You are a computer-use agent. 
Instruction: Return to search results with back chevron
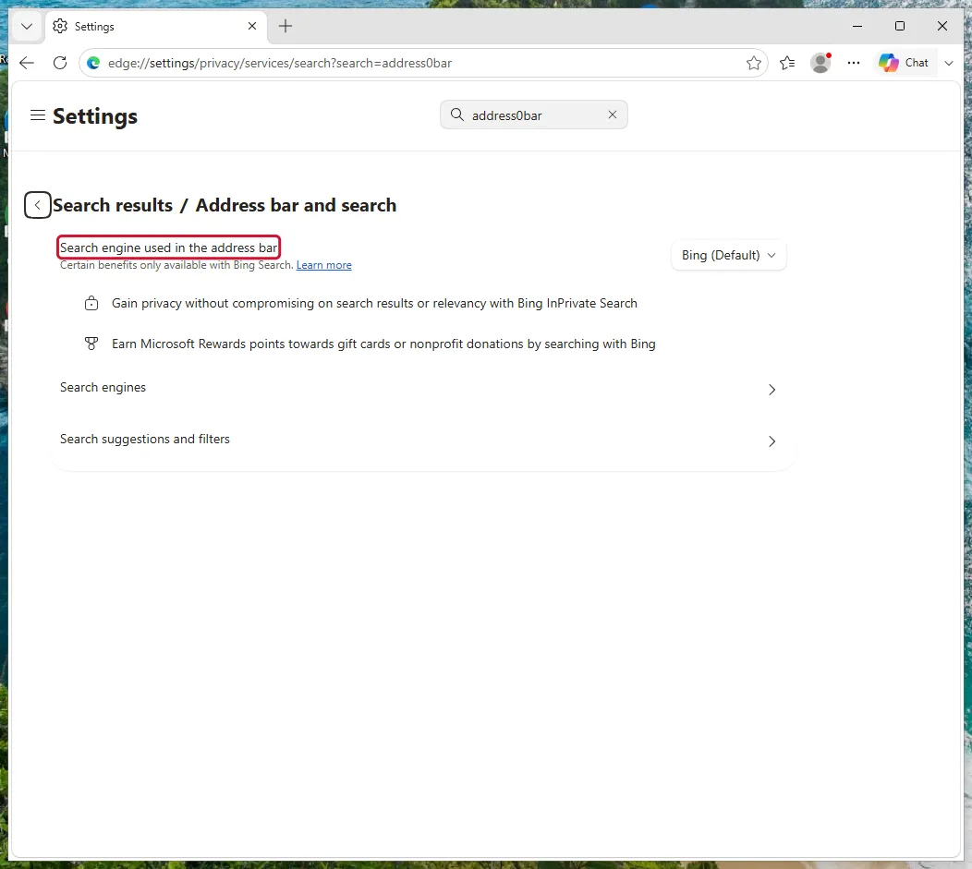pos(37,205)
